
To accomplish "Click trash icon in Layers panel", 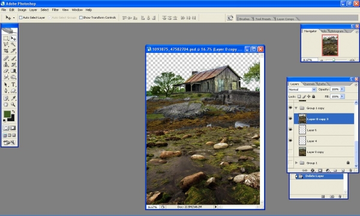I will pyautogui.click(x=350, y=170).
